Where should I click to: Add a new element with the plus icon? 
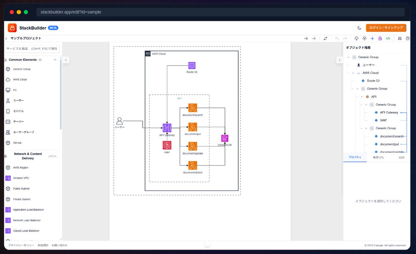click(372, 39)
